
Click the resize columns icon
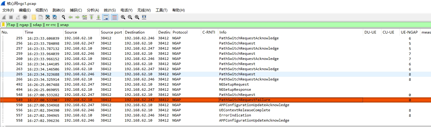[x=144, y=17]
